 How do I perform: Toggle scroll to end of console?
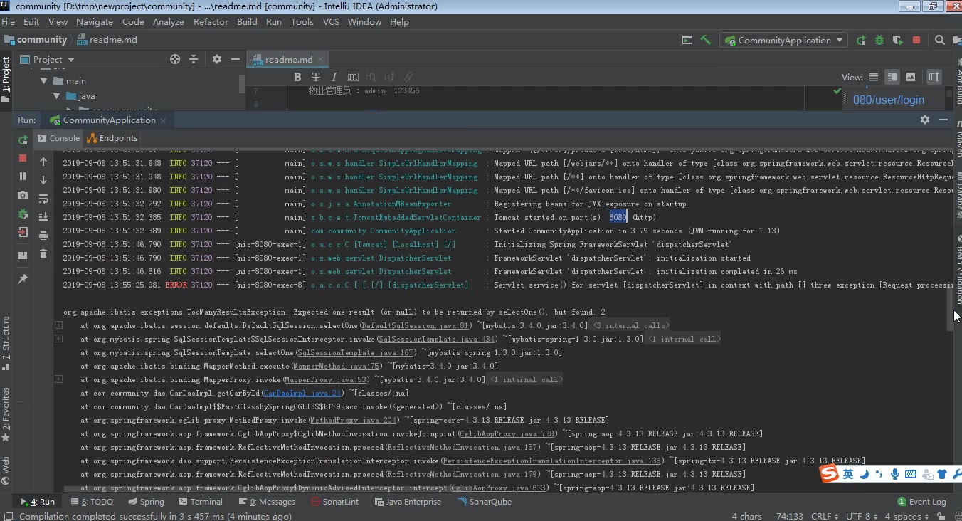[43, 217]
